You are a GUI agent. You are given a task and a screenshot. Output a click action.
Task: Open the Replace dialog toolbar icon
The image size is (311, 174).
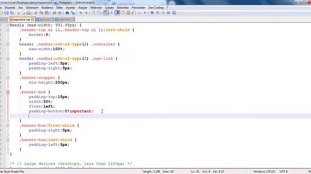pos(73,13)
